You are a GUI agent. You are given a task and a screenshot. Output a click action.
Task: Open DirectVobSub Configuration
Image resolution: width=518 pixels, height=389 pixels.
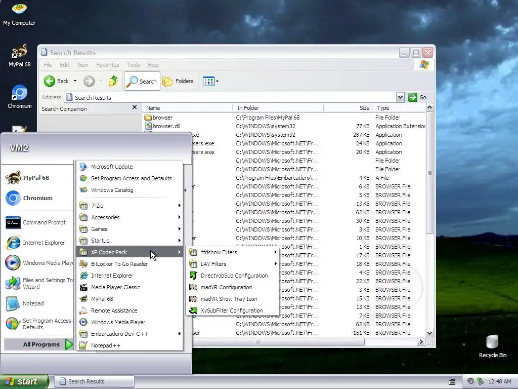pos(233,276)
